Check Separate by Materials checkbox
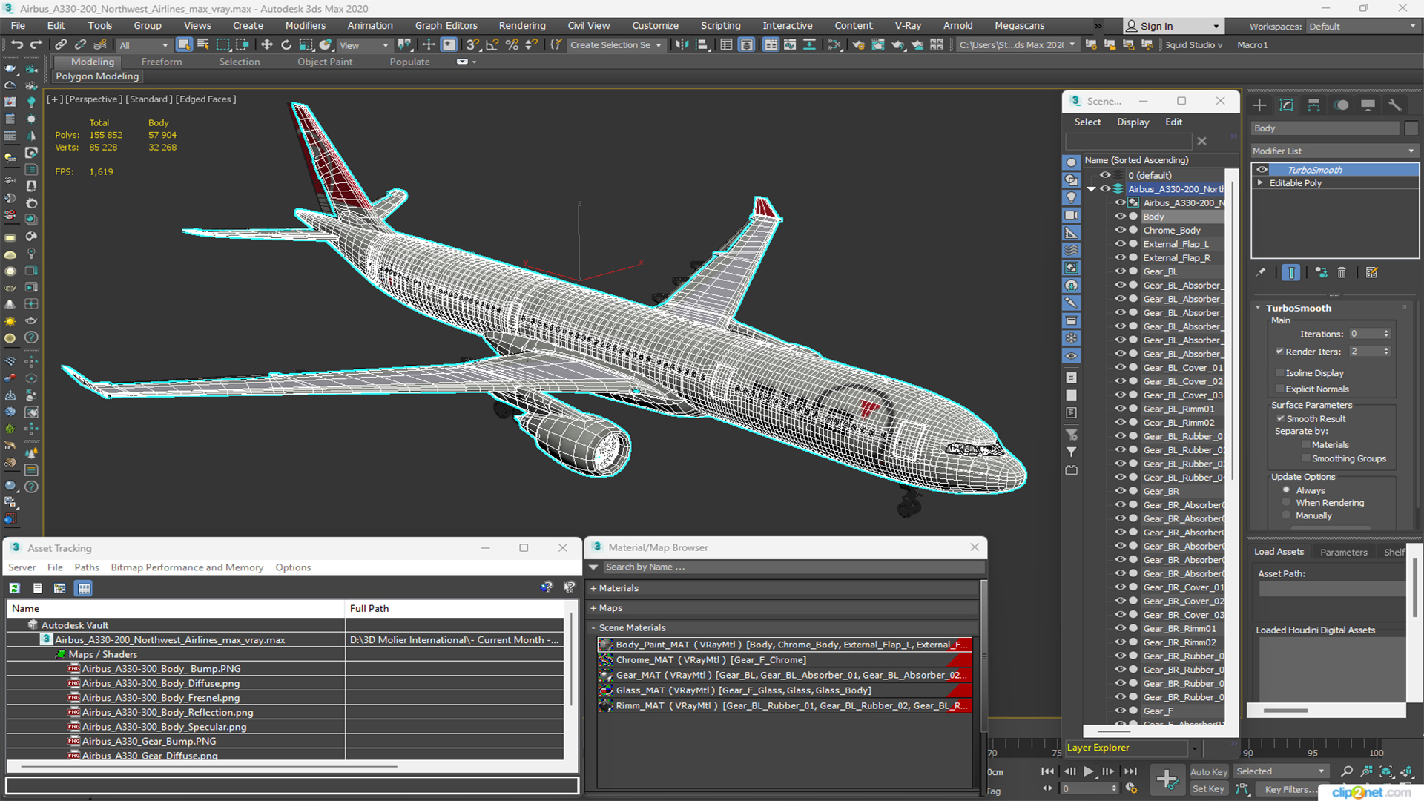Image resolution: width=1424 pixels, height=801 pixels. [x=1306, y=445]
